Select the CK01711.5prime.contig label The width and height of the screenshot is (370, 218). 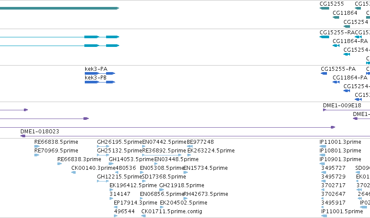172,211
